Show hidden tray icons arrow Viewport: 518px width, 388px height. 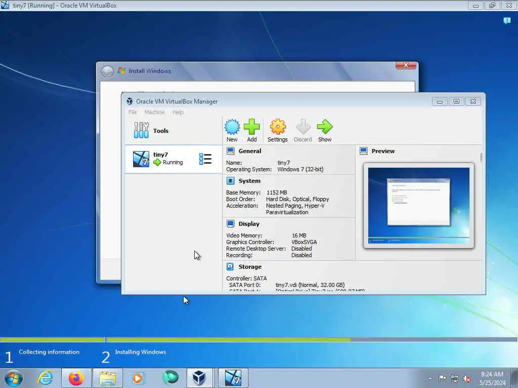(430, 378)
